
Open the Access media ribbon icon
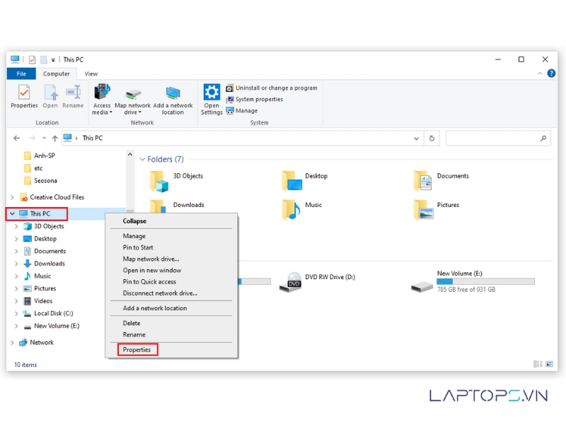[102, 93]
